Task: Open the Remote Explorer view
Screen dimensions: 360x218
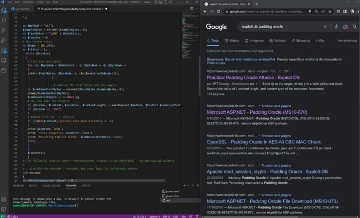Action: click(4, 61)
